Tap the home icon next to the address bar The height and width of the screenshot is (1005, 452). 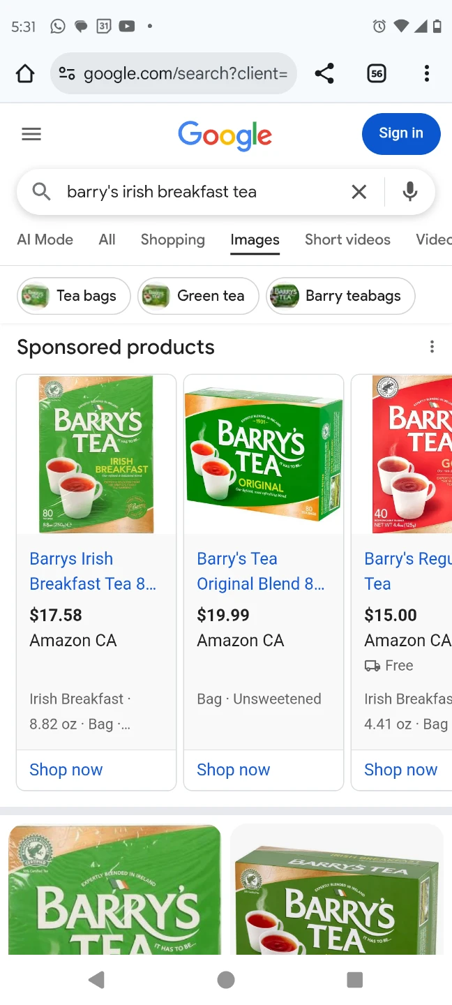coord(24,73)
